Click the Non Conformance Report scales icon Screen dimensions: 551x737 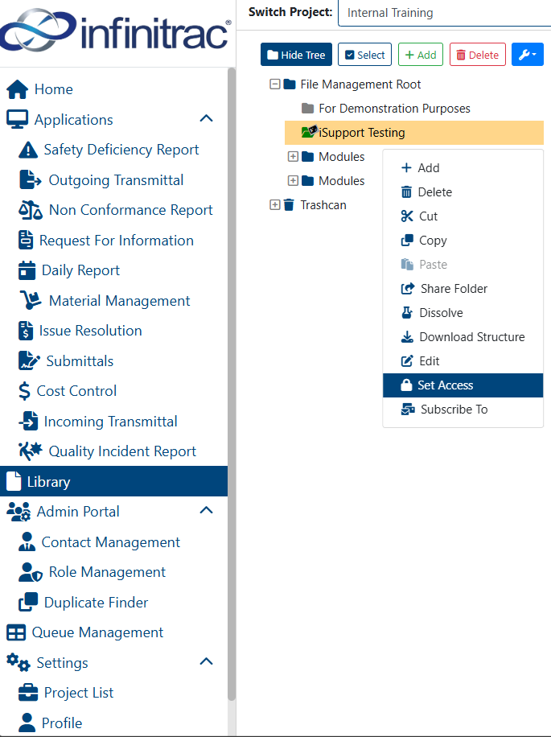click(31, 210)
